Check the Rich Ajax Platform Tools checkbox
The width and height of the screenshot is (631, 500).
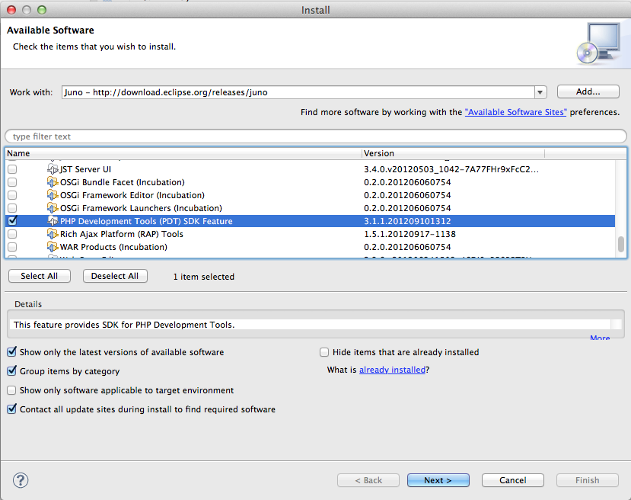tap(12, 234)
